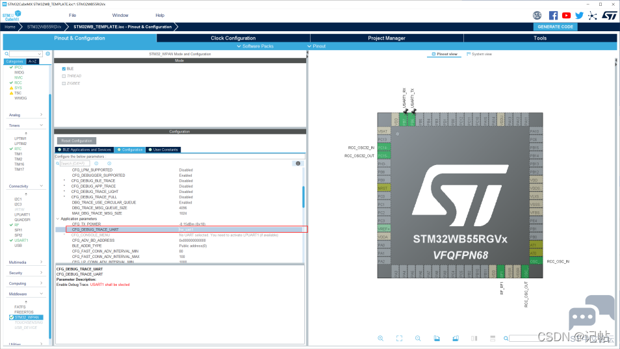Click the info icon in configuration panel
This screenshot has width=620, height=349.
pos(298,163)
